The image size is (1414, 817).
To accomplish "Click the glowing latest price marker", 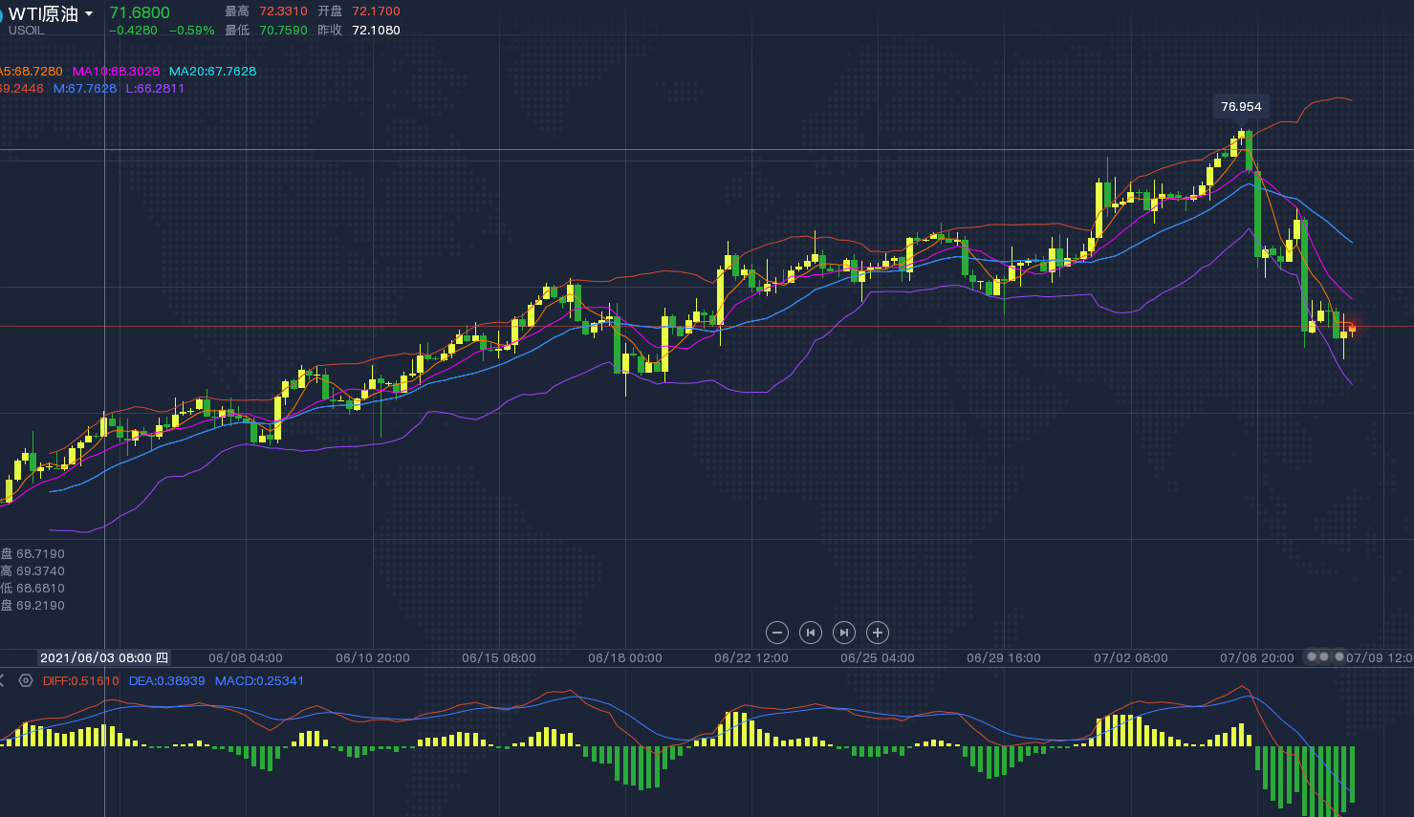I will tap(1351, 329).
